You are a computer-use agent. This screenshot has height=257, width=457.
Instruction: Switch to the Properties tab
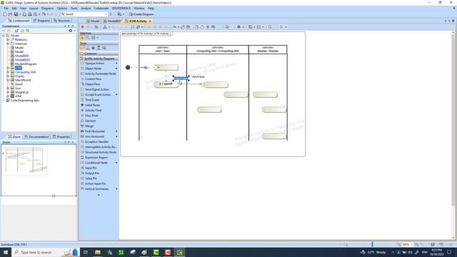(61, 136)
